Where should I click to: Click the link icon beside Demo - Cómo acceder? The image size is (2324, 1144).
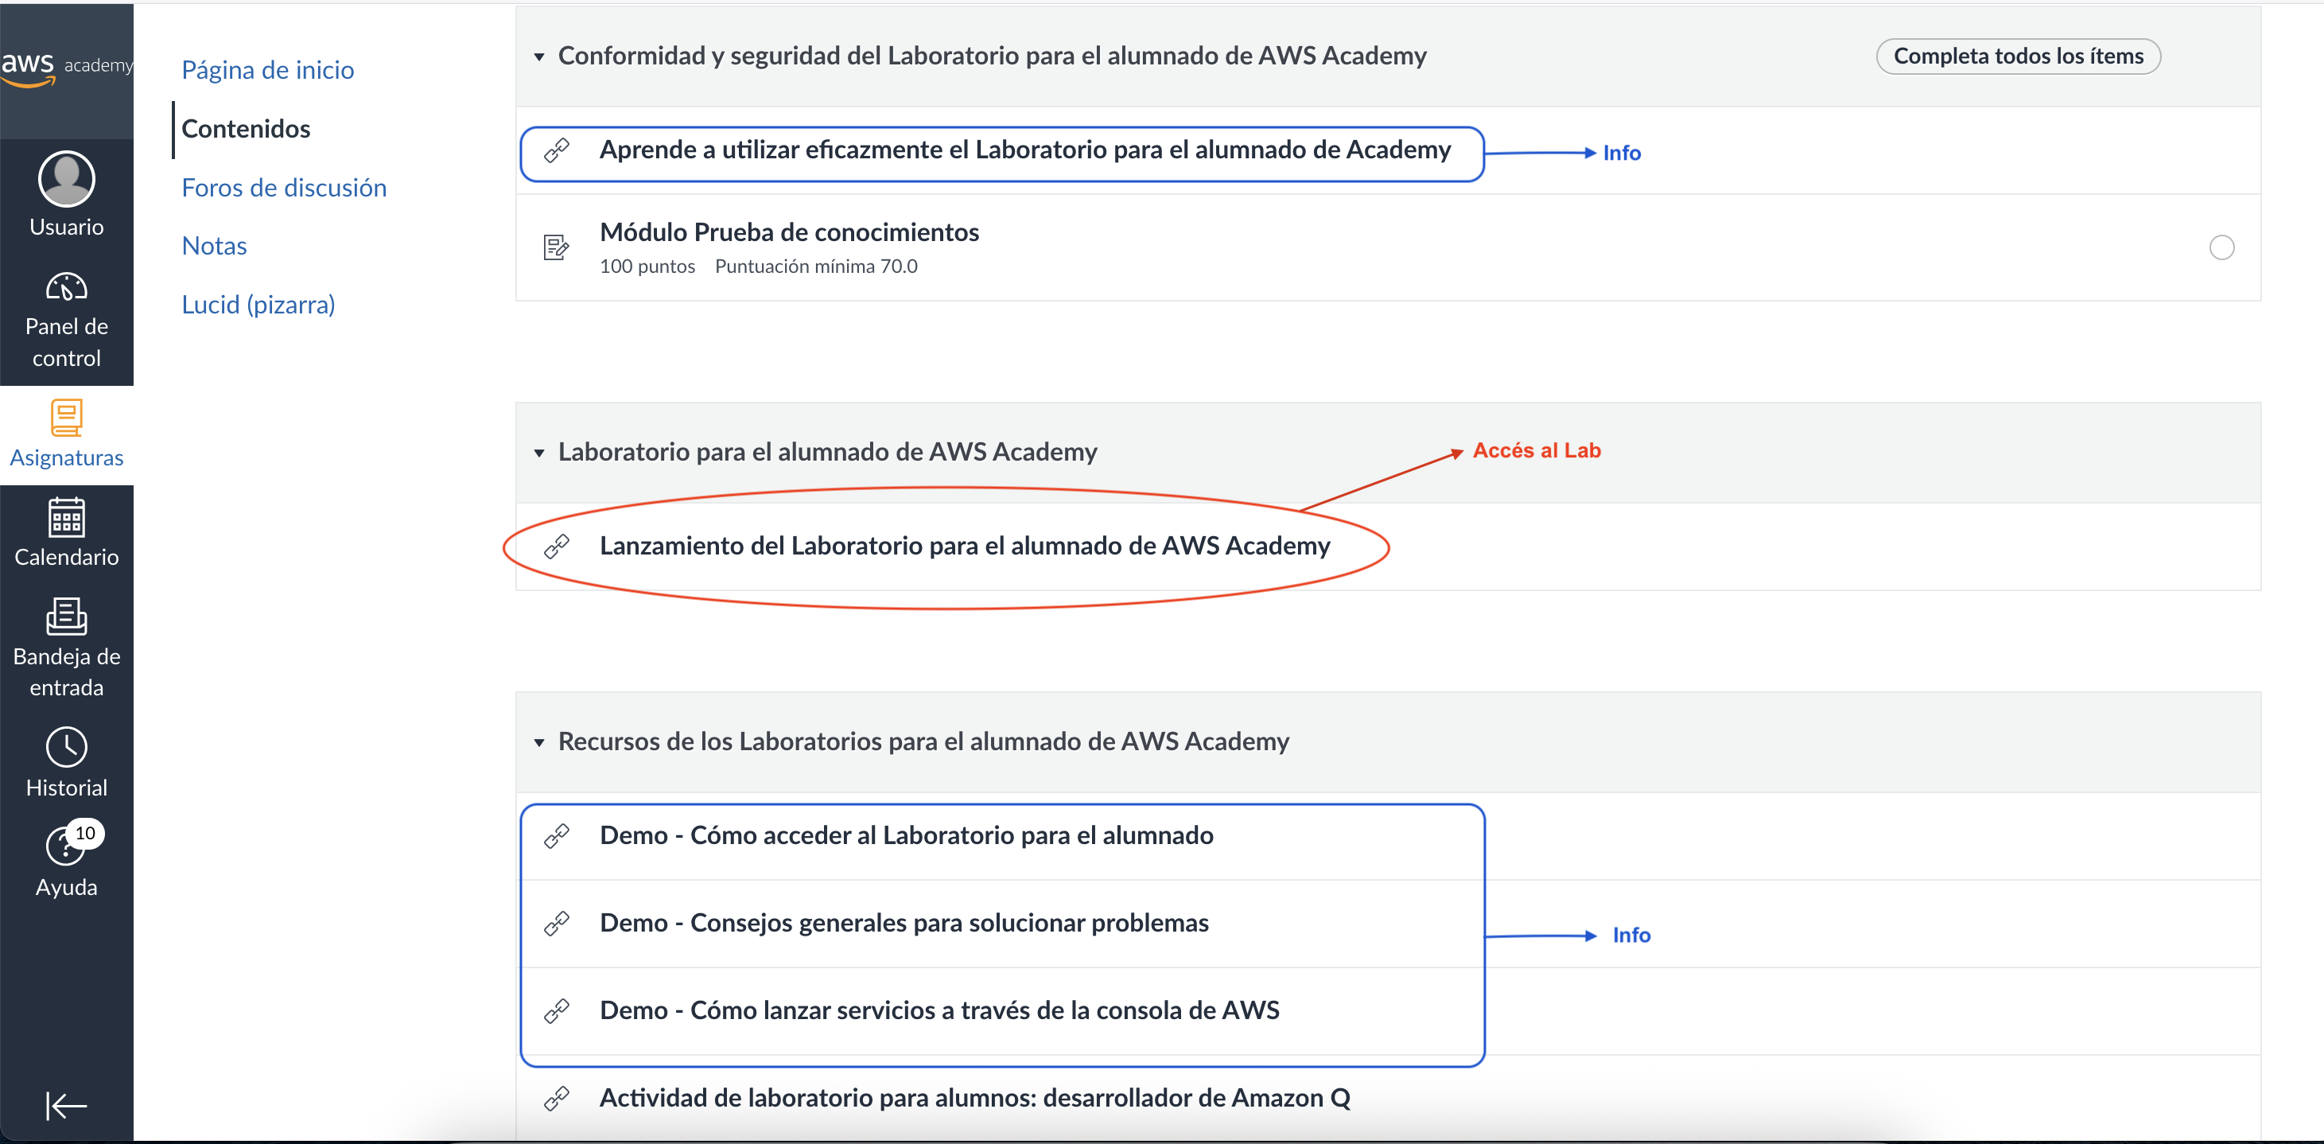point(557,835)
